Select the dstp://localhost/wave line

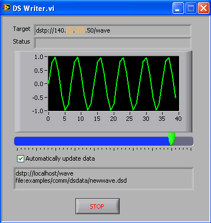click(45, 173)
